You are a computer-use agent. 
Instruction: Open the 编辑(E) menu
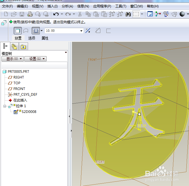click(x=22, y=6)
